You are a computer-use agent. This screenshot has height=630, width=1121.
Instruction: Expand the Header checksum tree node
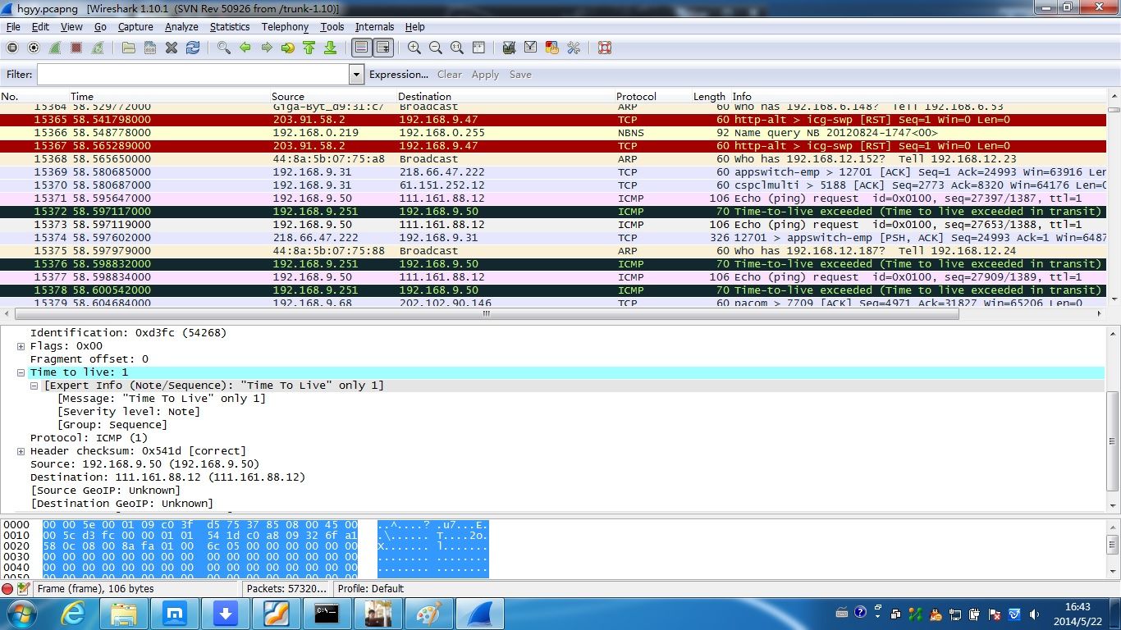tap(21, 451)
